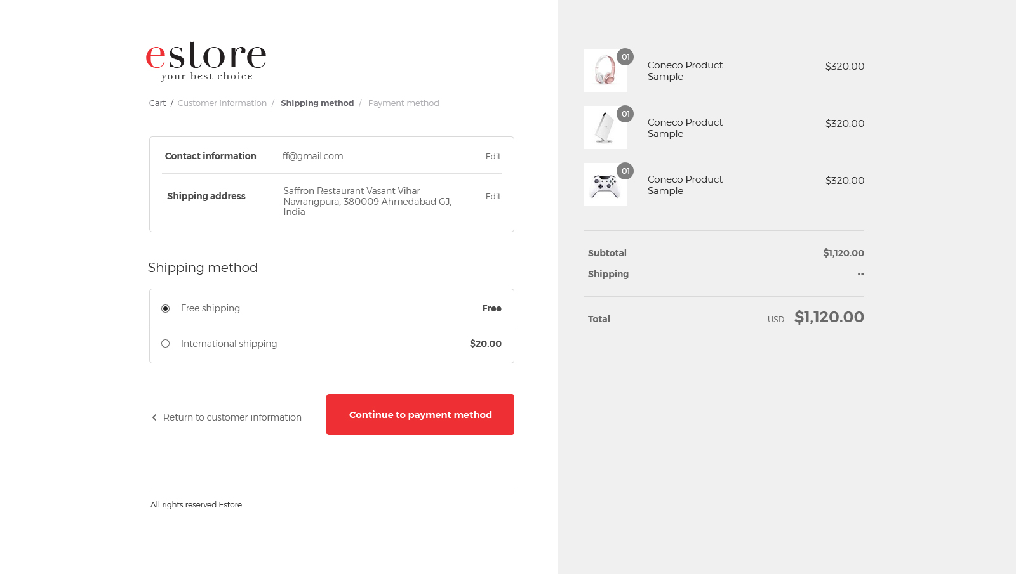Image resolution: width=1016 pixels, height=574 pixels.
Task: Jump to Payment method breadcrumb step
Action: point(403,103)
